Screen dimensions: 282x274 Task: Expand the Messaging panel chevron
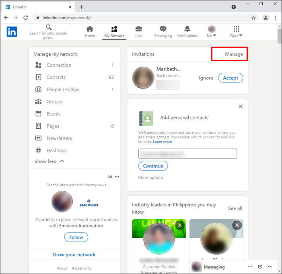pyautogui.click(x=270, y=267)
